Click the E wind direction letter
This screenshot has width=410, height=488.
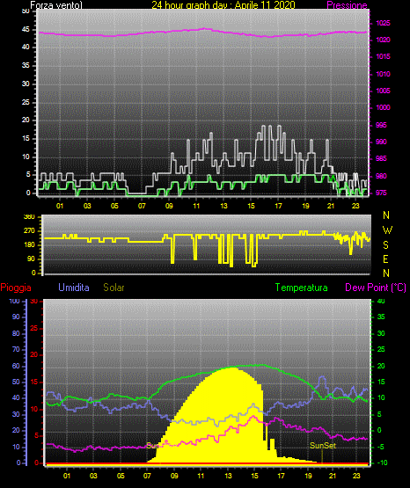pos(385,259)
